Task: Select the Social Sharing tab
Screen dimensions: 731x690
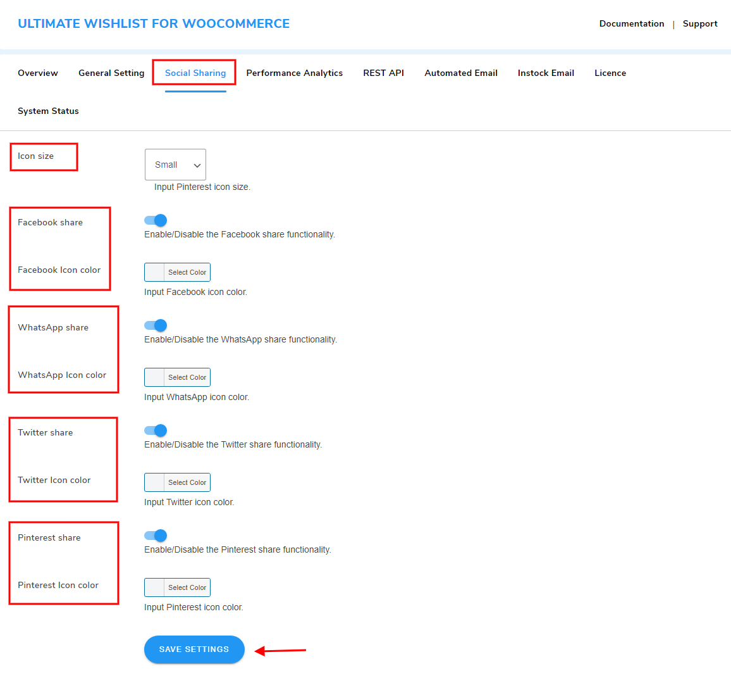Action: tap(195, 73)
